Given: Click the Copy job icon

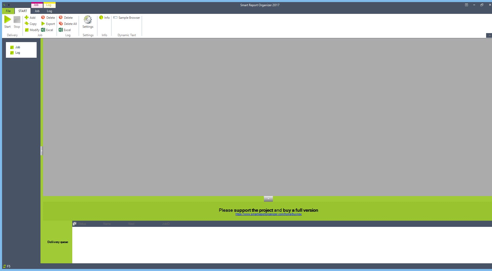Looking at the screenshot, I should pos(31,24).
